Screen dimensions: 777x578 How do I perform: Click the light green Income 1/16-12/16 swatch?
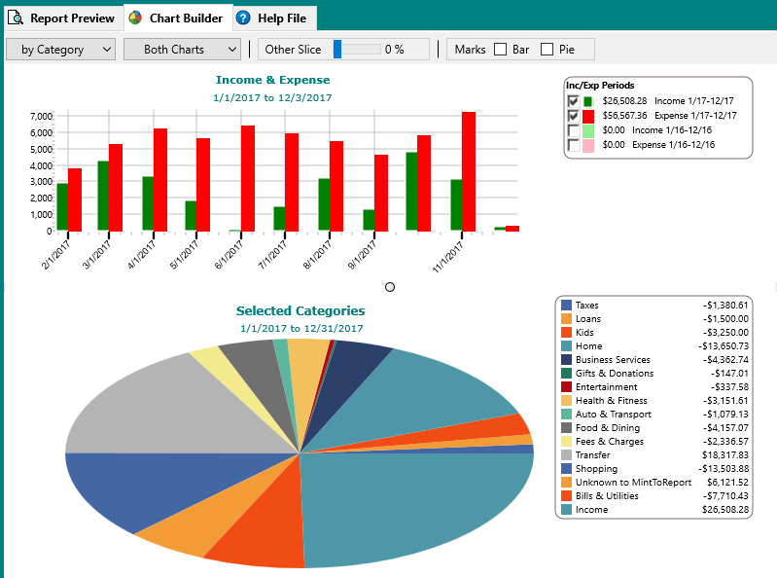click(x=587, y=130)
